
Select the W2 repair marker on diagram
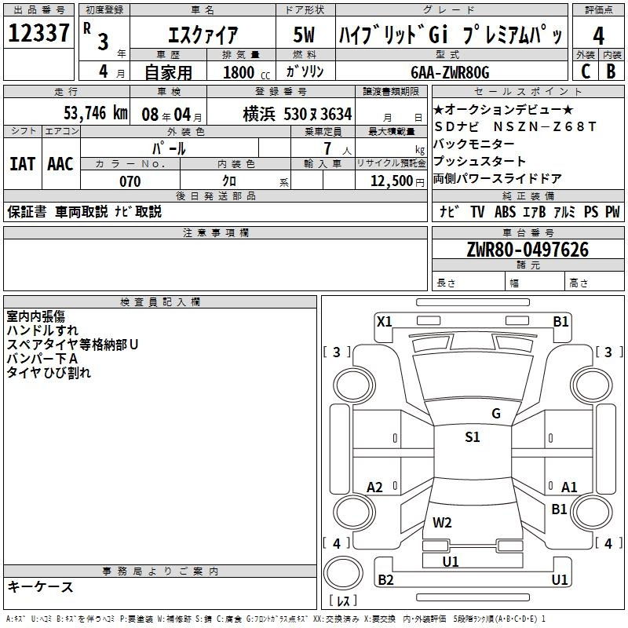(x=442, y=523)
